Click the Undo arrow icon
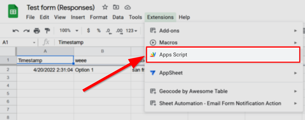This screenshot has height=120, width=305. (16, 31)
